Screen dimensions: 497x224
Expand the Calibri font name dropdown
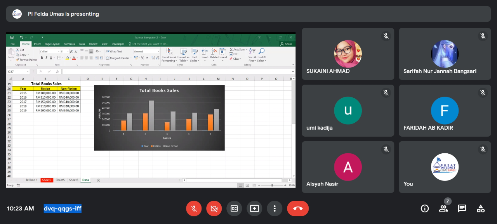(59, 51)
